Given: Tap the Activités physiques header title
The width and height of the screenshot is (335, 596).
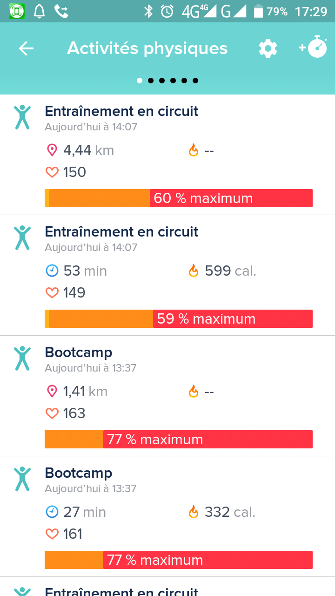Looking at the screenshot, I should tap(147, 48).
